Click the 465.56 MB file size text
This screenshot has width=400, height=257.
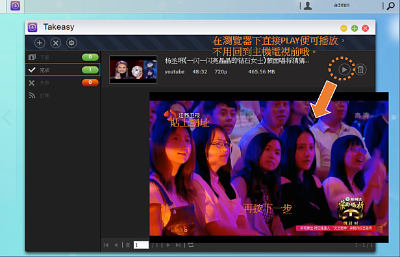(262, 72)
